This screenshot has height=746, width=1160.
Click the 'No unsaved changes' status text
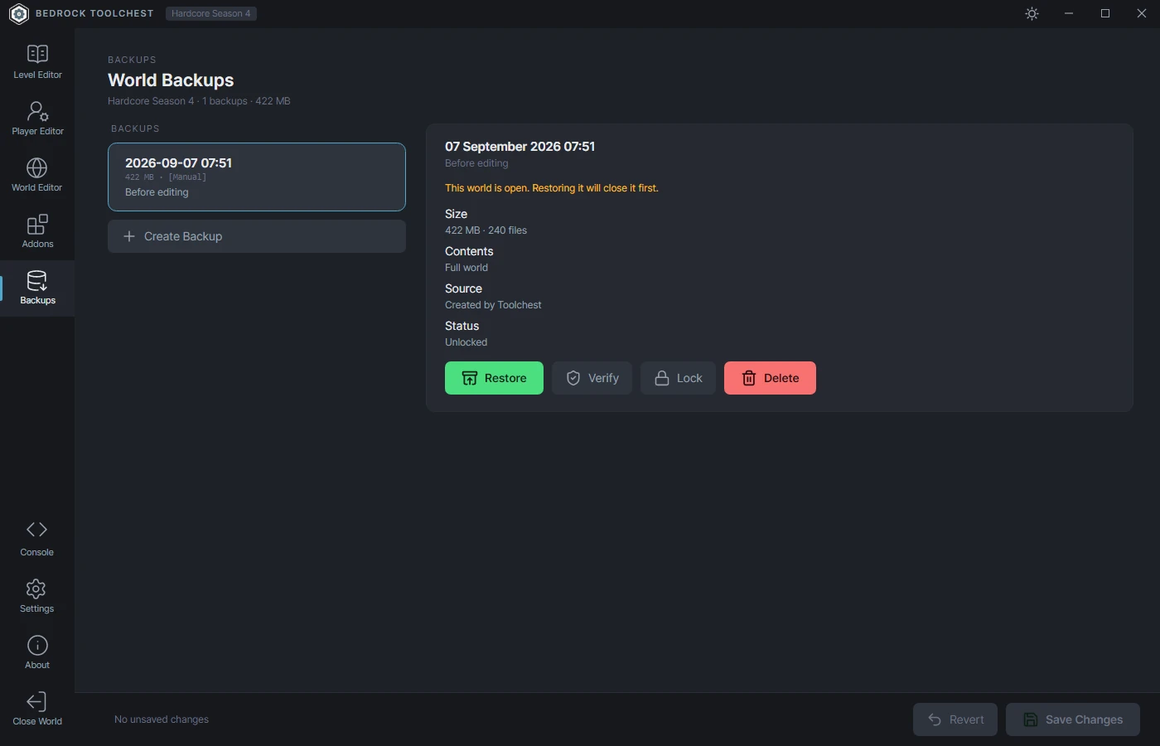162,719
